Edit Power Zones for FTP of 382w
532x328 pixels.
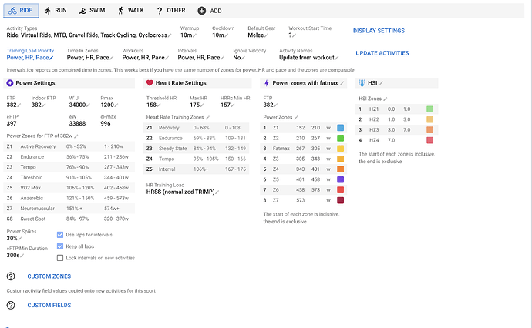pos(76,136)
